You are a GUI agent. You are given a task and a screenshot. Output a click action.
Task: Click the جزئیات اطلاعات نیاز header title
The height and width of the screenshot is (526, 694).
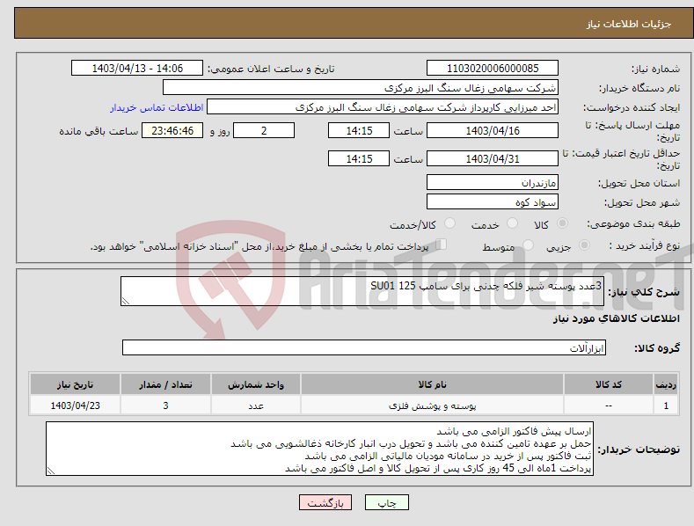pyautogui.click(x=629, y=24)
